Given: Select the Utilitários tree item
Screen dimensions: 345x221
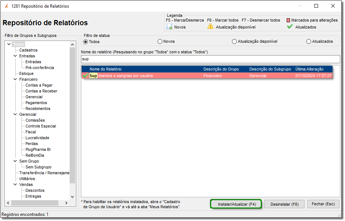Looking at the screenshot, I should [x=27, y=179].
